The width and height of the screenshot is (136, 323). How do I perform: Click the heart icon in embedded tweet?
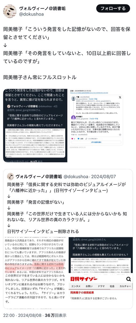pos(73,139)
